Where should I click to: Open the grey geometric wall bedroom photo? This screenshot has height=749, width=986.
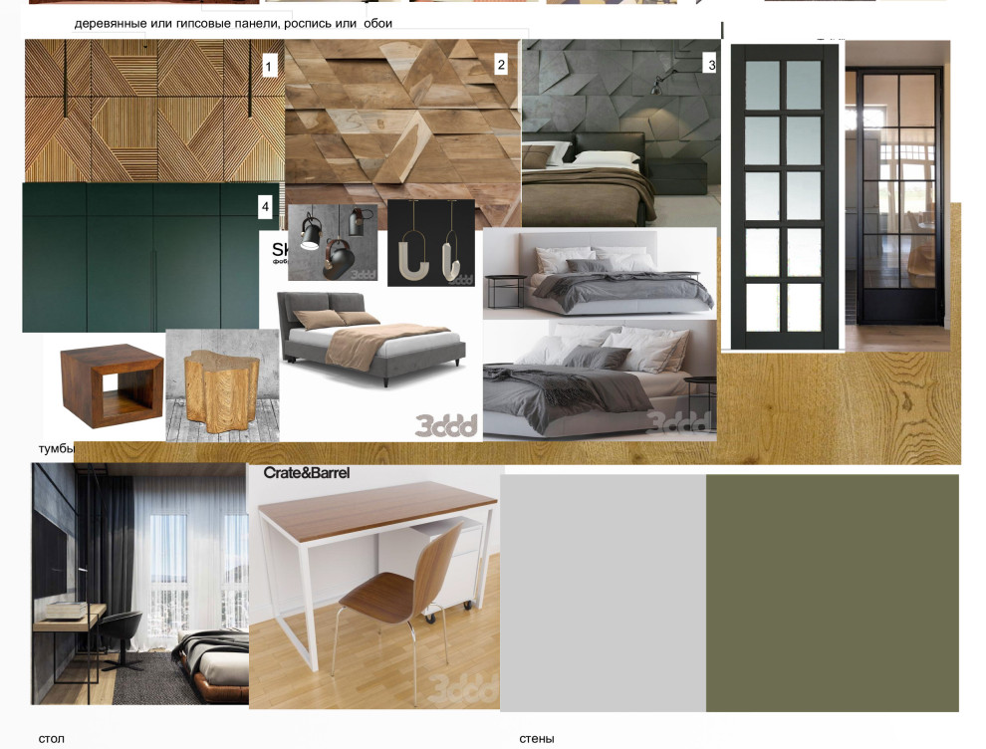pyautogui.click(x=619, y=139)
